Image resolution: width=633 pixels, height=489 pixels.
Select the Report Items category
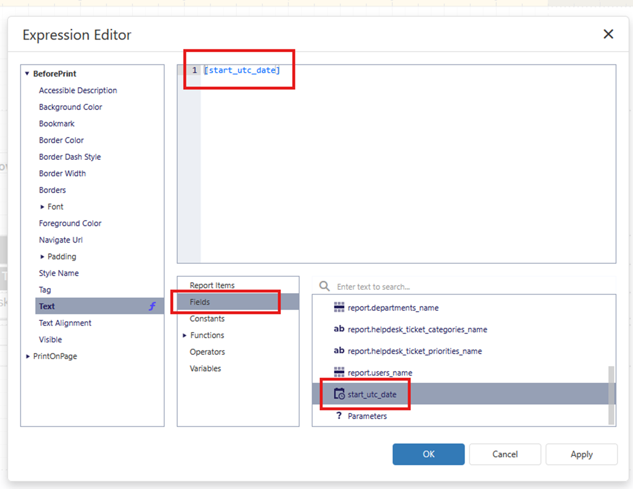[212, 285]
